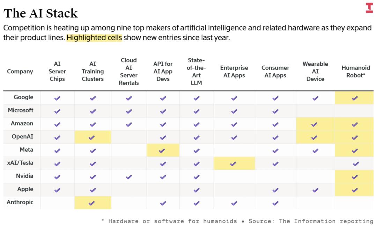Click Google's Humanoid Robot checkmark
This screenshot has height=228, width=377.
355,98
